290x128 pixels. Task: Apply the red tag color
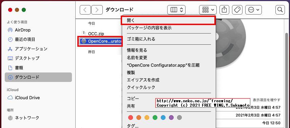(x=131, y=117)
